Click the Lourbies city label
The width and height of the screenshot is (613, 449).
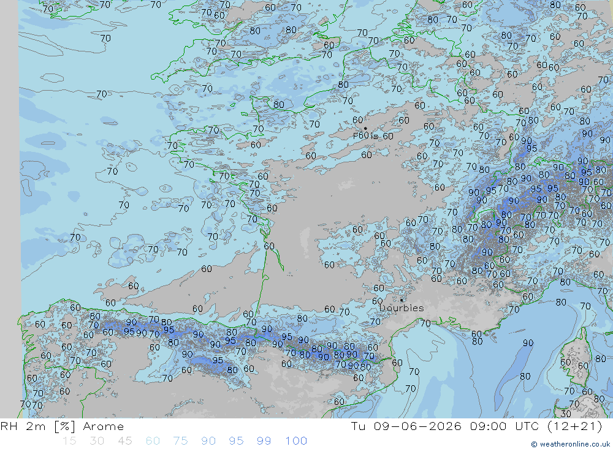pyautogui.click(x=402, y=308)
